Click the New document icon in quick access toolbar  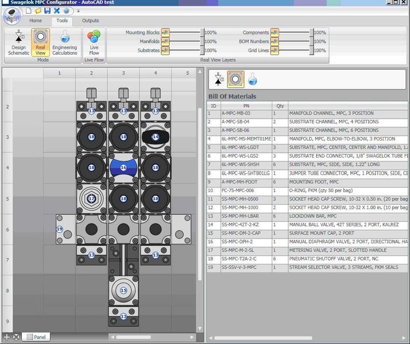[28, 11]
